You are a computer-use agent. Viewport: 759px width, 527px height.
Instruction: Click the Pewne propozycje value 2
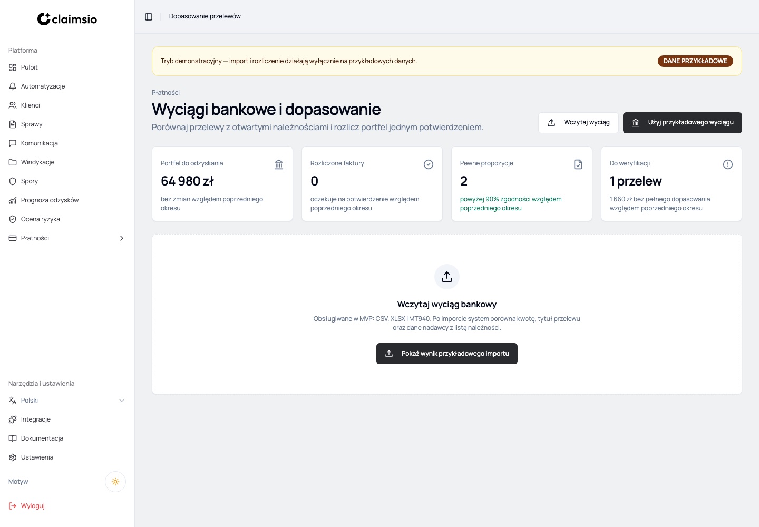pos(464,181)
